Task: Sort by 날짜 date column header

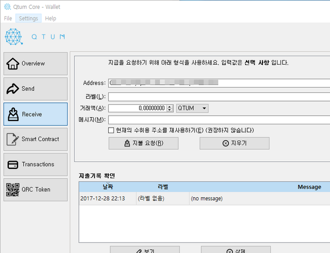Action: [108, 187]
